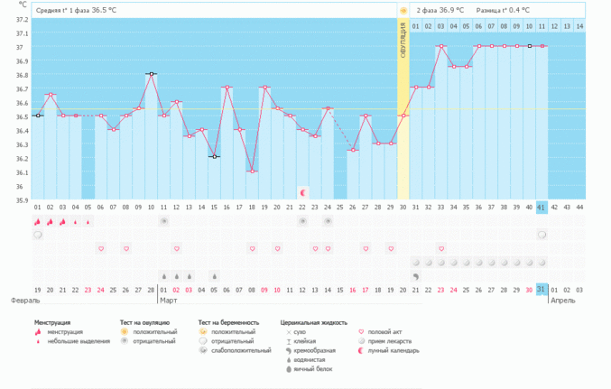Click the temperature point at day 10 peak
This screenshot has height=389, width=611.
point(152,74)
